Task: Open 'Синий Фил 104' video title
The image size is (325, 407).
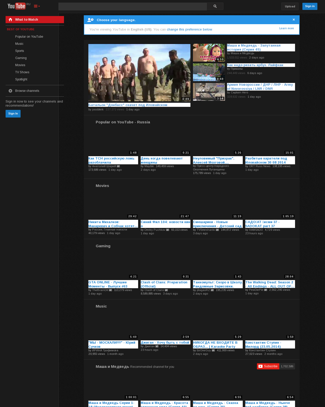Action: (x=165, y=224)
